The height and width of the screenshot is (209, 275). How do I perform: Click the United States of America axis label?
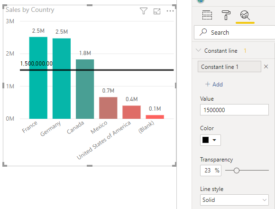[x=104, y=140]
